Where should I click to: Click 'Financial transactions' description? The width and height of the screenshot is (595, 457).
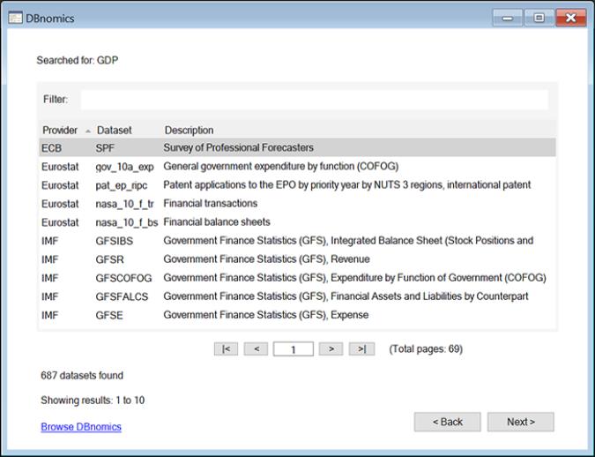(x=210, y=203)
